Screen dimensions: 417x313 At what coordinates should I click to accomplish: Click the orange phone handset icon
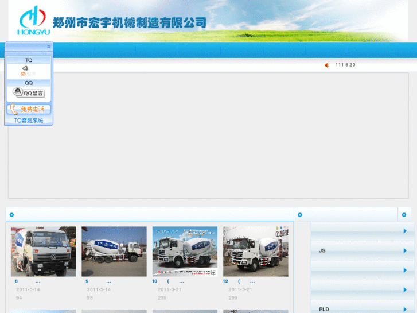[x=14, y=109]
